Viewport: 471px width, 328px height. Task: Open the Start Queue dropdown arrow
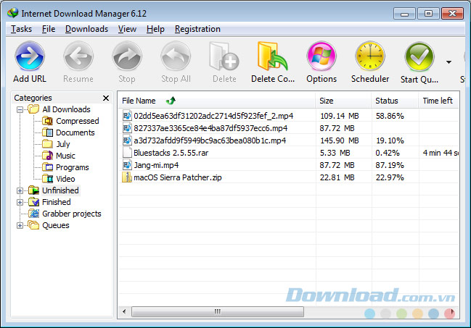coord(449,62)
